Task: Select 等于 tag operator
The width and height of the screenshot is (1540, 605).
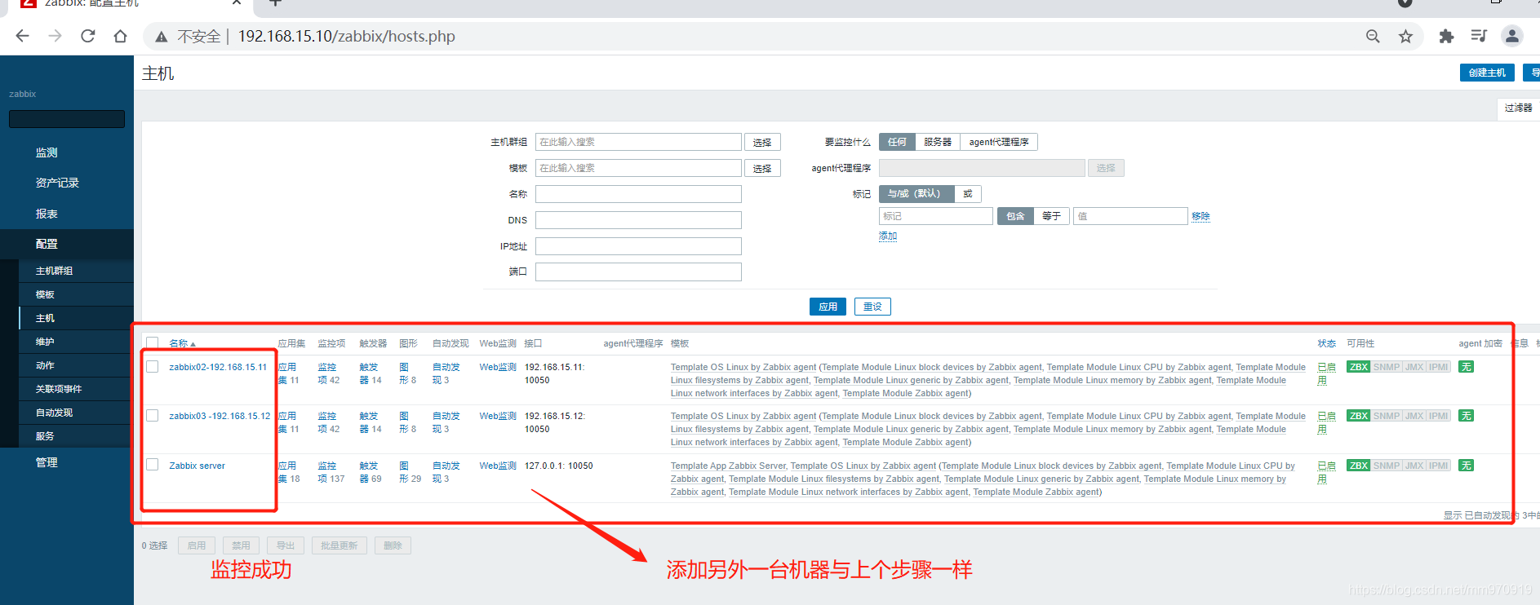Action: [x=1052, y=216]
